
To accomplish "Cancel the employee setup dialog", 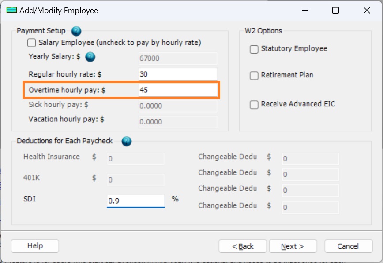I will coord(348,246).
